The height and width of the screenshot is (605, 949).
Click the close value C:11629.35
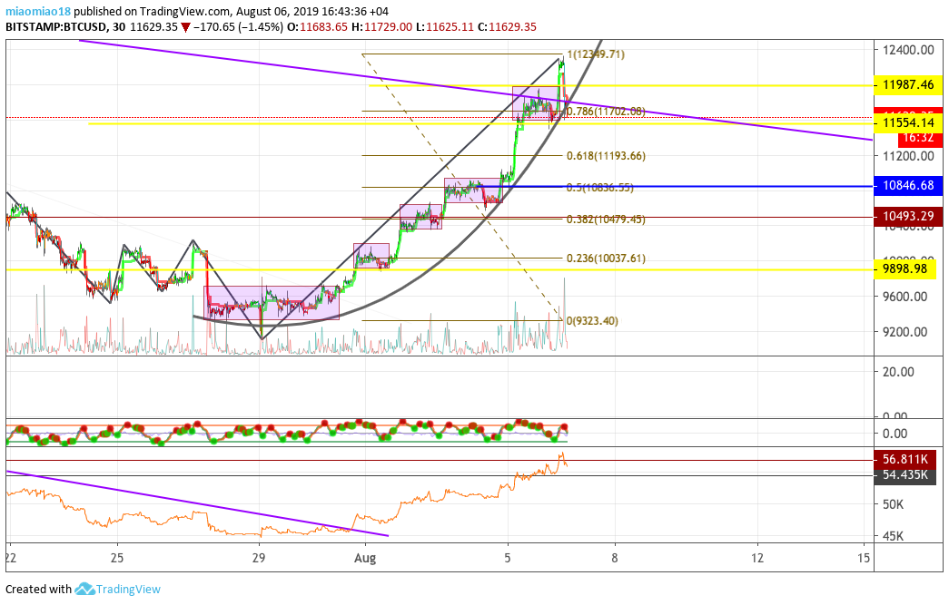507,27
